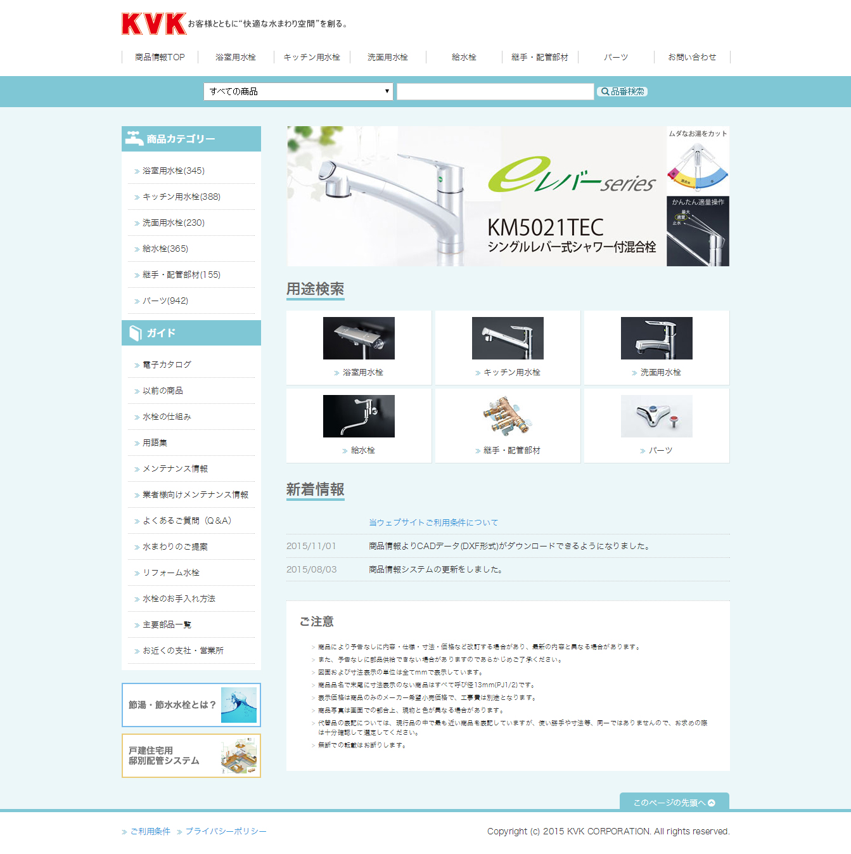Open the 給水栓 top menu item
The width and height of the screenshot is (851, 854).
tap(464, 57)
